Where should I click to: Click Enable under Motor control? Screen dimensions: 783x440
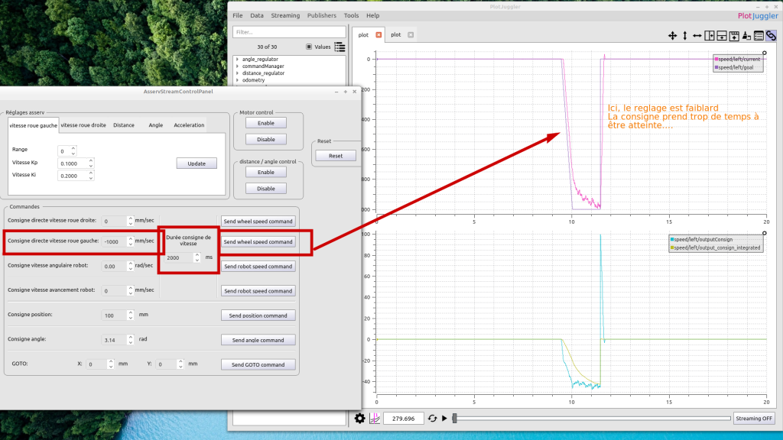(265, 123)
